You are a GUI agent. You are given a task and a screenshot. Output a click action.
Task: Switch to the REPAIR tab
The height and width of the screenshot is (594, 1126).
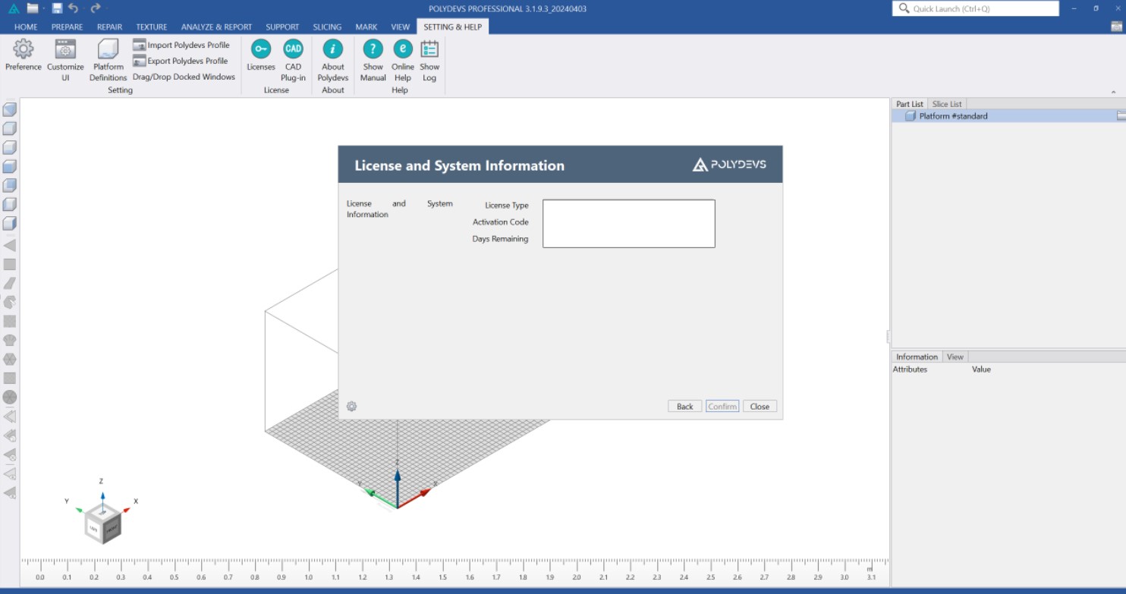point(109,27)
